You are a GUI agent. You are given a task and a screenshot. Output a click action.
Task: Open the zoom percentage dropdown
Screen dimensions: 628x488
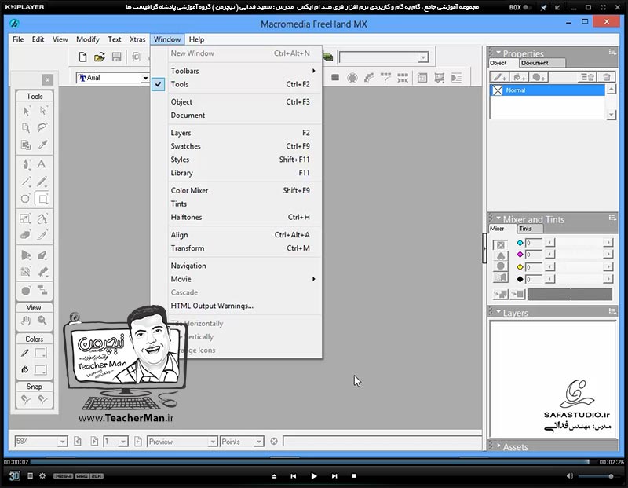[62, 442]
